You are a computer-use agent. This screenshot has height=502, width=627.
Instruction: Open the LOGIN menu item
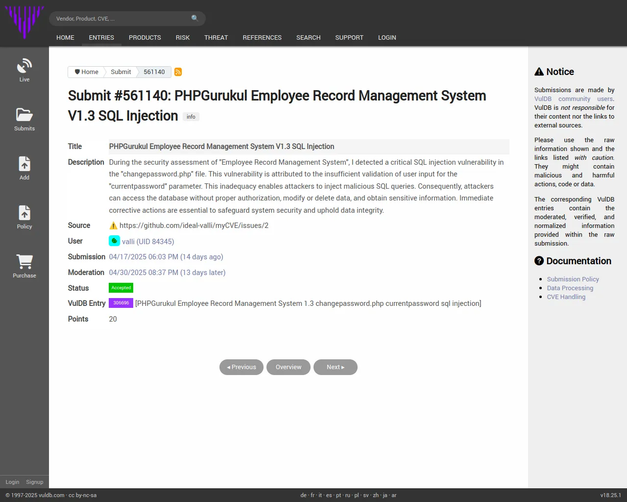point(387,38)
